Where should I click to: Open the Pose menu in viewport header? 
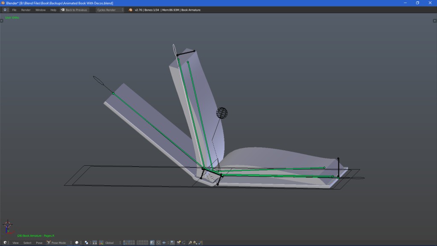39,243
